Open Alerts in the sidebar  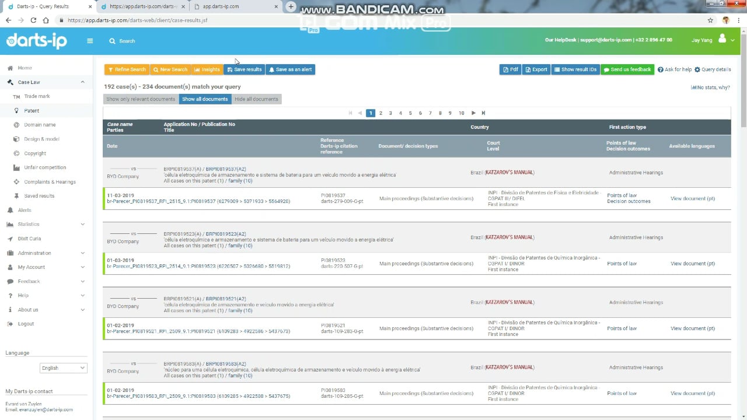coord(25,210)
